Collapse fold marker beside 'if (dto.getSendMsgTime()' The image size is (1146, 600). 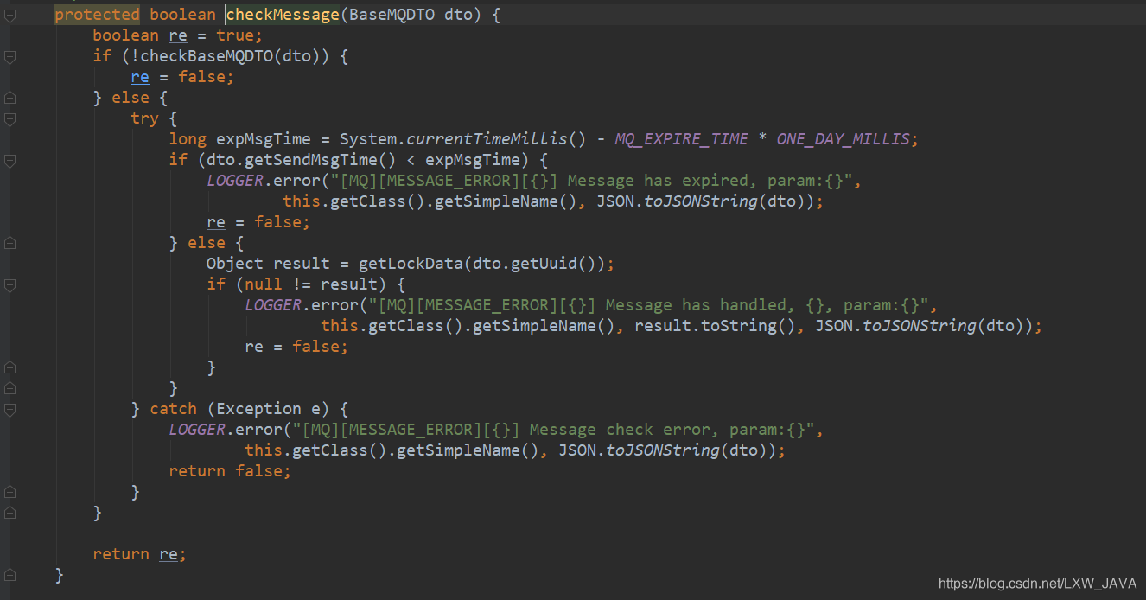(x=10, y=160)
